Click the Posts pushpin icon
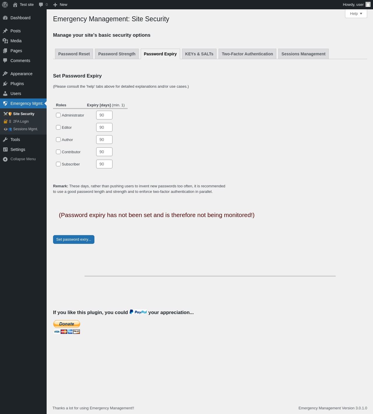Viewport: 373px width, 414px height. [5, 31]
